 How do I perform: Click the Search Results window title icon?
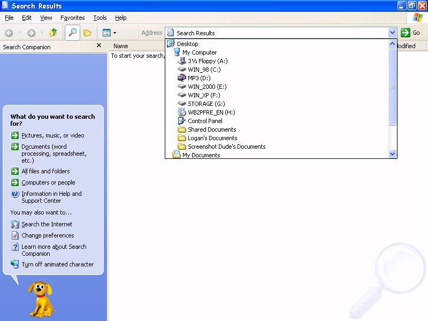coord(5,5)
